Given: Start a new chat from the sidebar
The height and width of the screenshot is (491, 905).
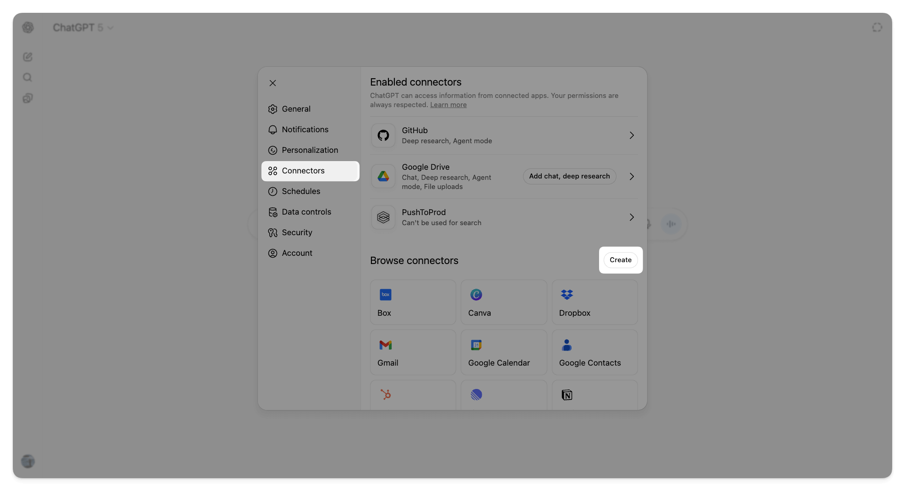Looking at the screenshot, I should click(28, 57).
